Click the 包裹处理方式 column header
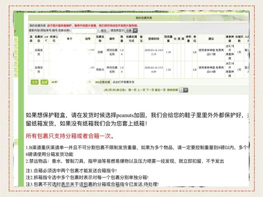The image size is (263, 197). click(x=132, y=39)
